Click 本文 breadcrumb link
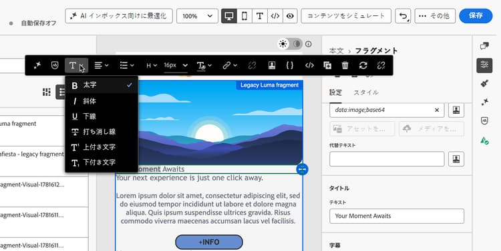The height and width of the screenshot is (251, 501). click(x=336, y=51)
